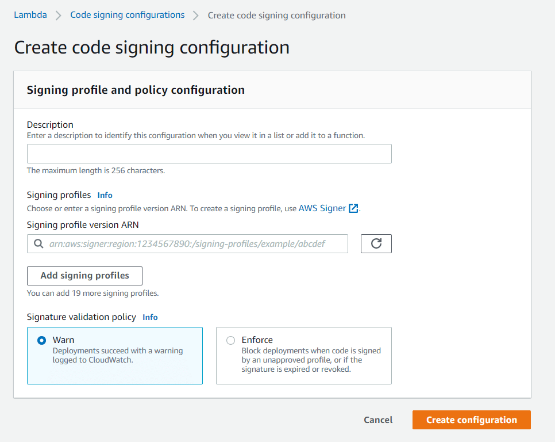
Task: Open the AWS Signer link
Action: [x=322, y=208]
